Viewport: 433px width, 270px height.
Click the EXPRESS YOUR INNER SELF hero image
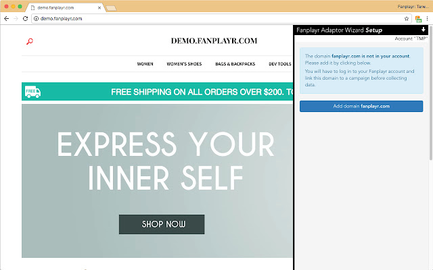[158, 181]
